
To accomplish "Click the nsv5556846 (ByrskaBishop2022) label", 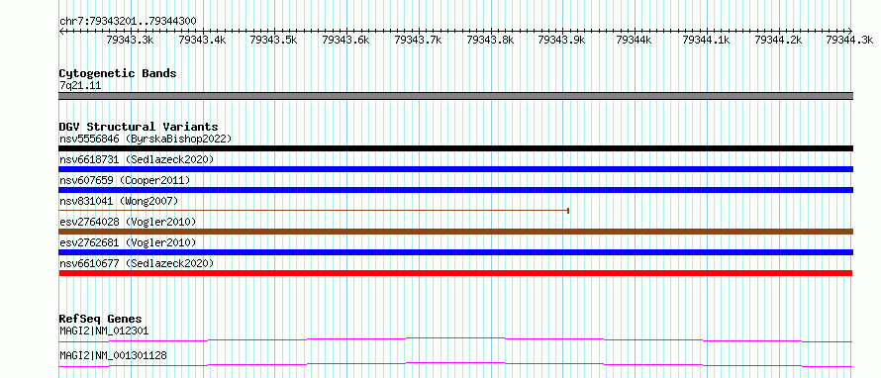I will pos(146,139).
